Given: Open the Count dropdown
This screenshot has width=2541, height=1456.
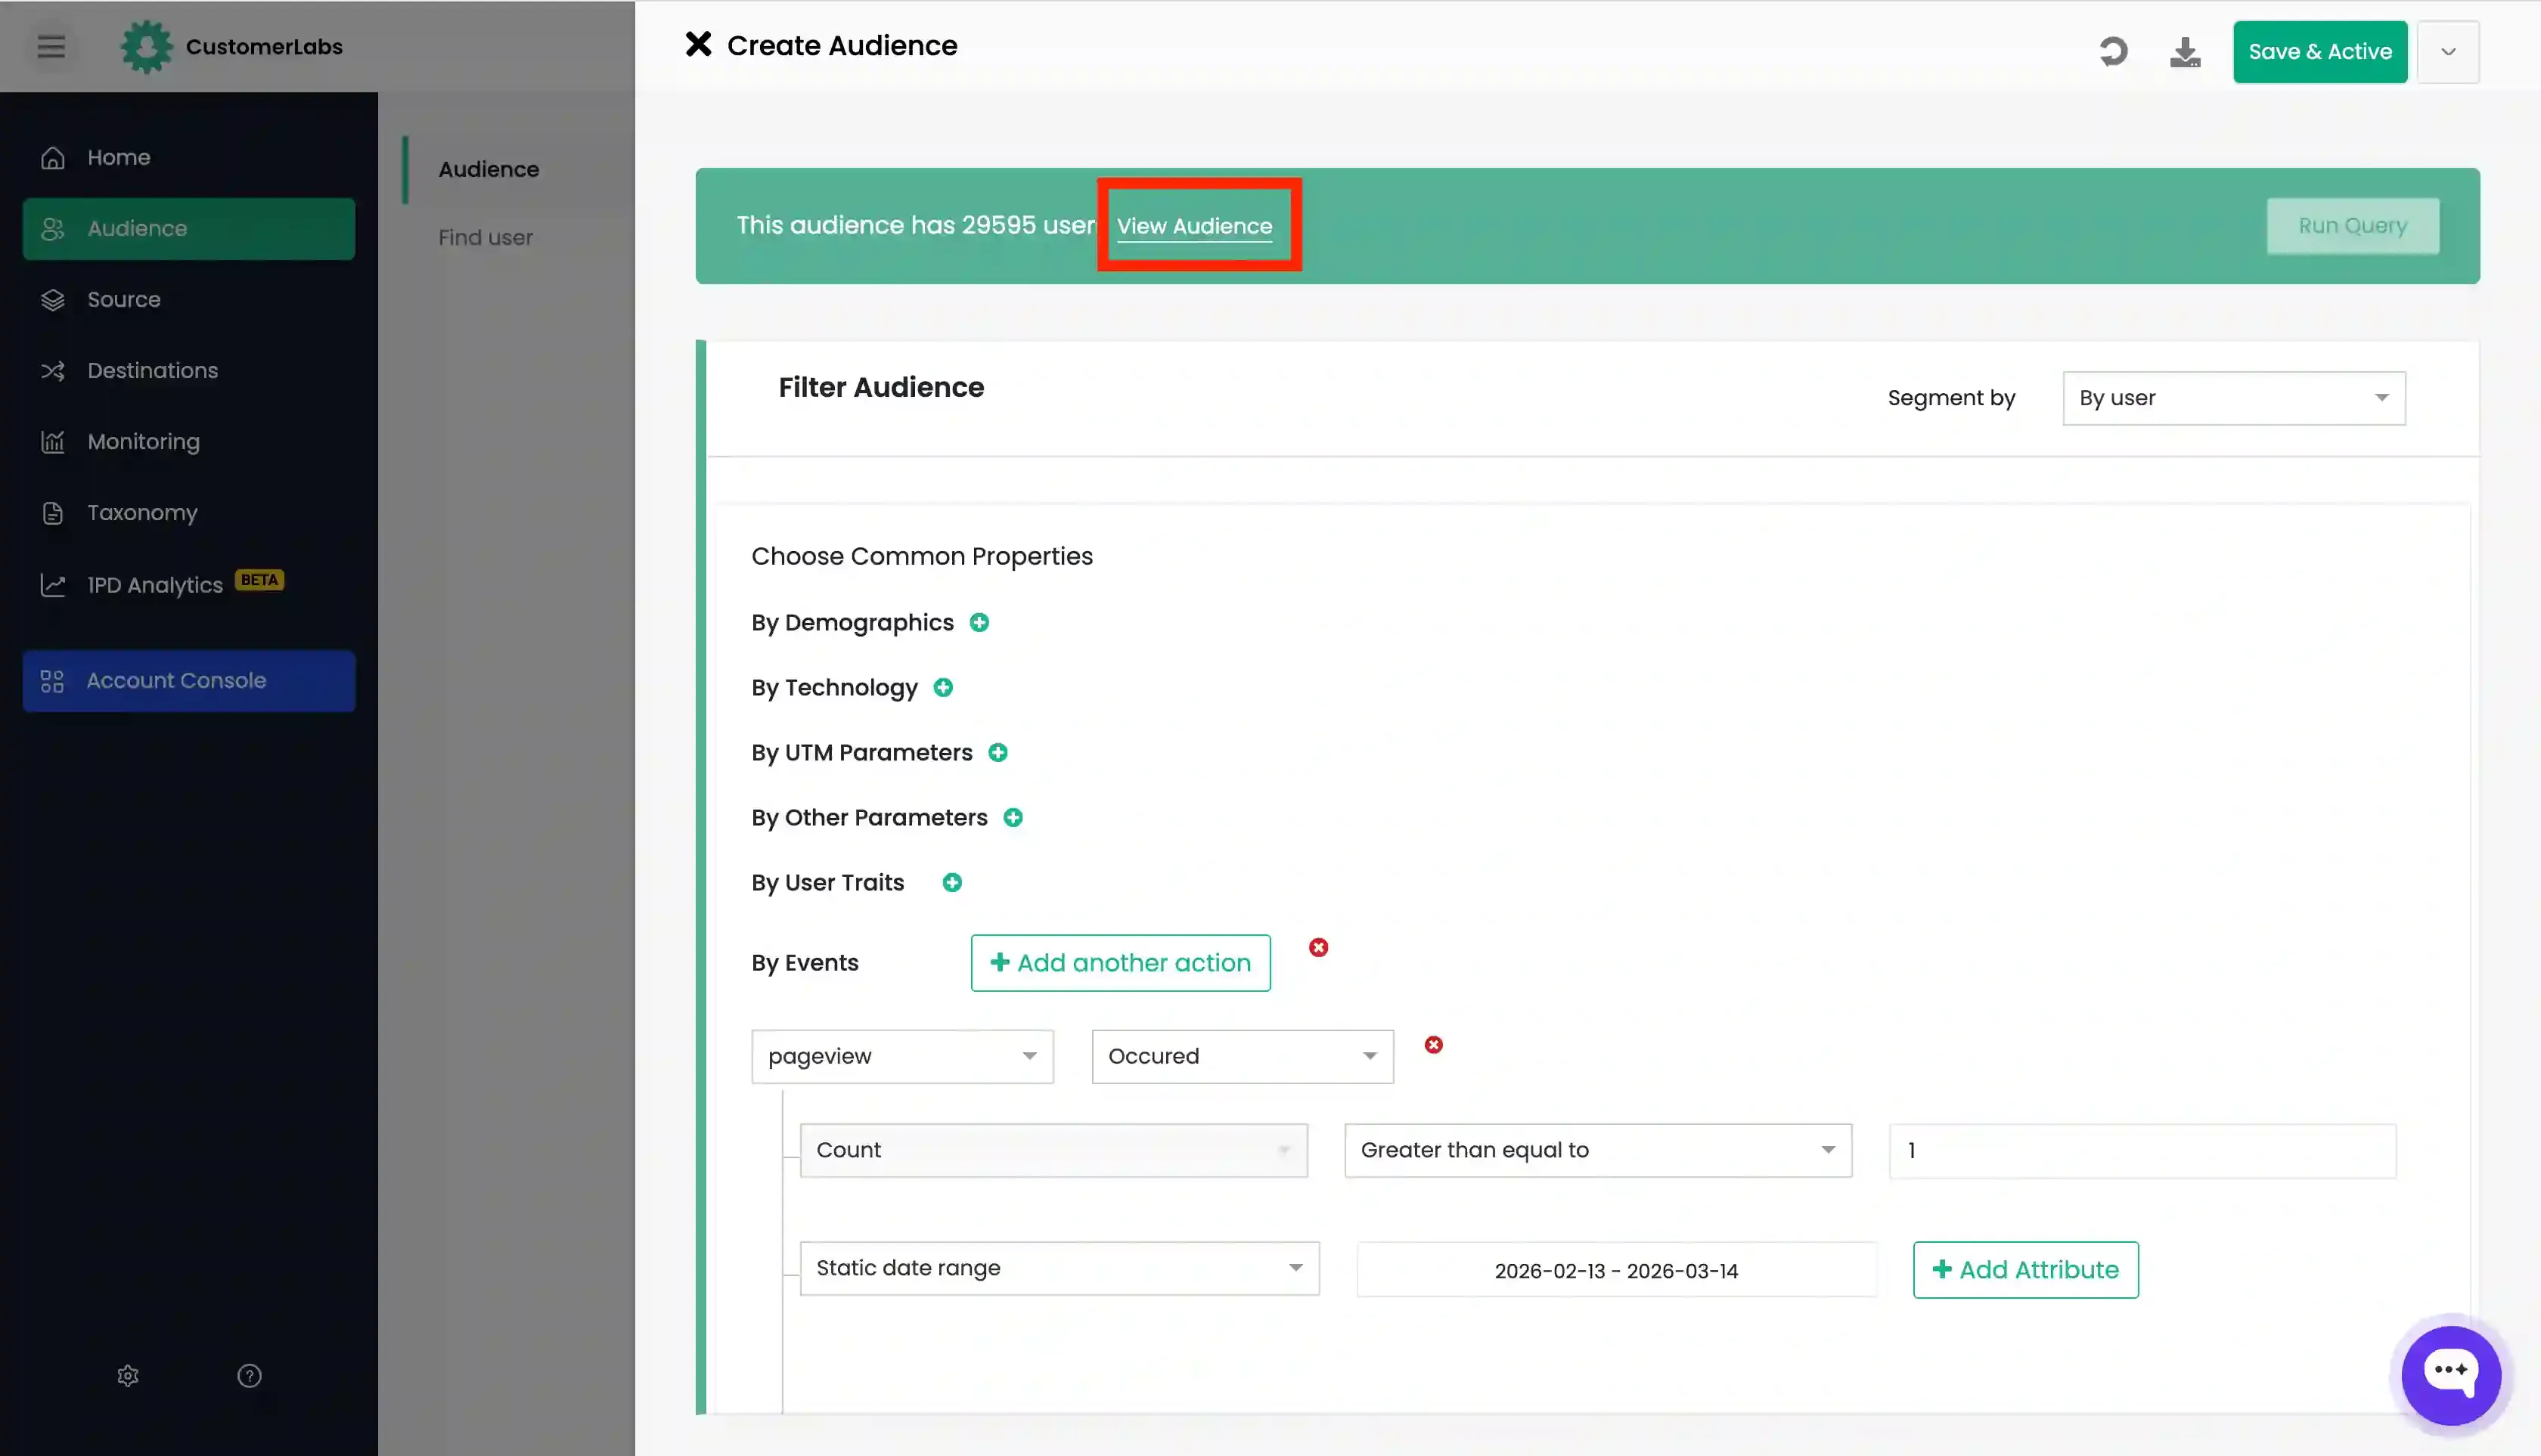Looking at the screenshot, I should [x=1053, y=1150].
